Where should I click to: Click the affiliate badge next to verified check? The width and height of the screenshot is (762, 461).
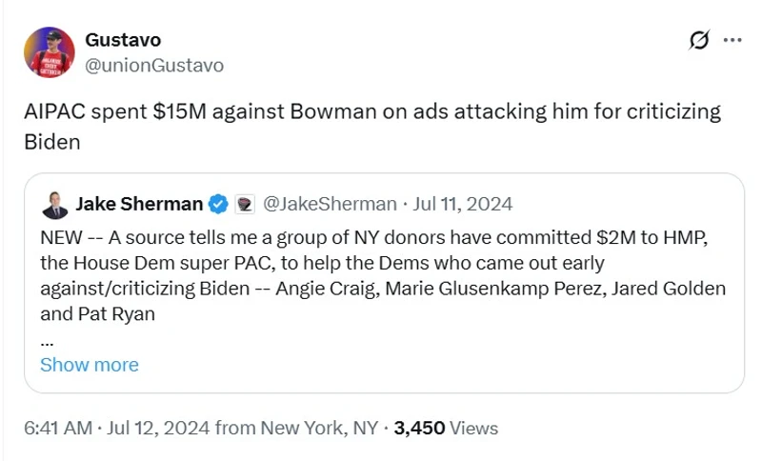point(244,204)
